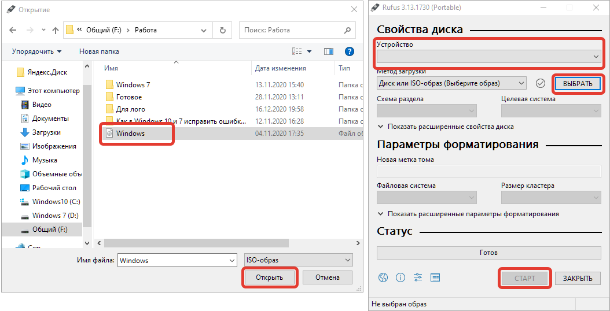The image size is (610, 311).
Task: Click ЗАКРЫТЬ button in Rufus
Action: pyautogui.click(x=578, y=279)
